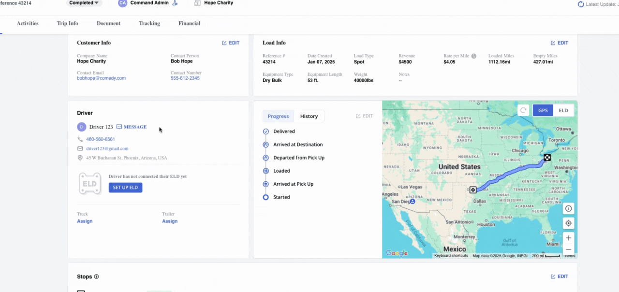The height and width of the screenshot is (292, 619).
Task: Click the Latest Update refresh icon
Action: (x=581, y=4)
